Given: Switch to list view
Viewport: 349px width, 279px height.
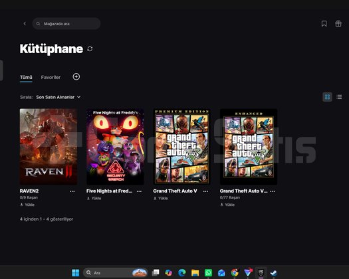Looking at the screenshot, I should click(339, 97).
